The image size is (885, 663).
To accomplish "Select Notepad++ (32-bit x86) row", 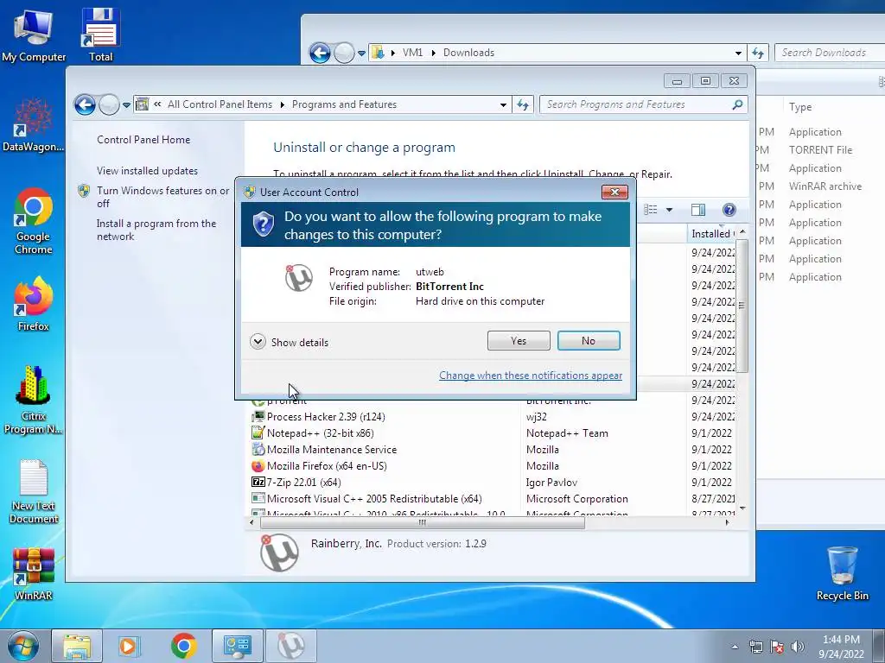I will pyautogui.click(x=492, y=433).
